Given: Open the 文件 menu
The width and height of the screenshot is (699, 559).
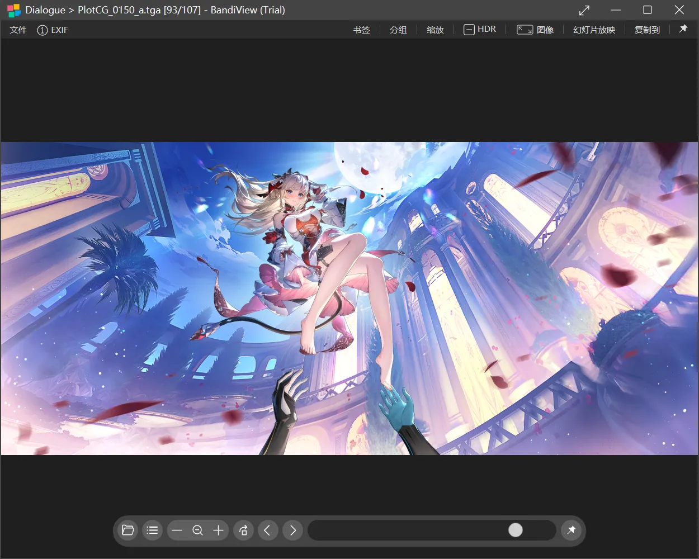Looking at the screenshot, I should (18, 30).
